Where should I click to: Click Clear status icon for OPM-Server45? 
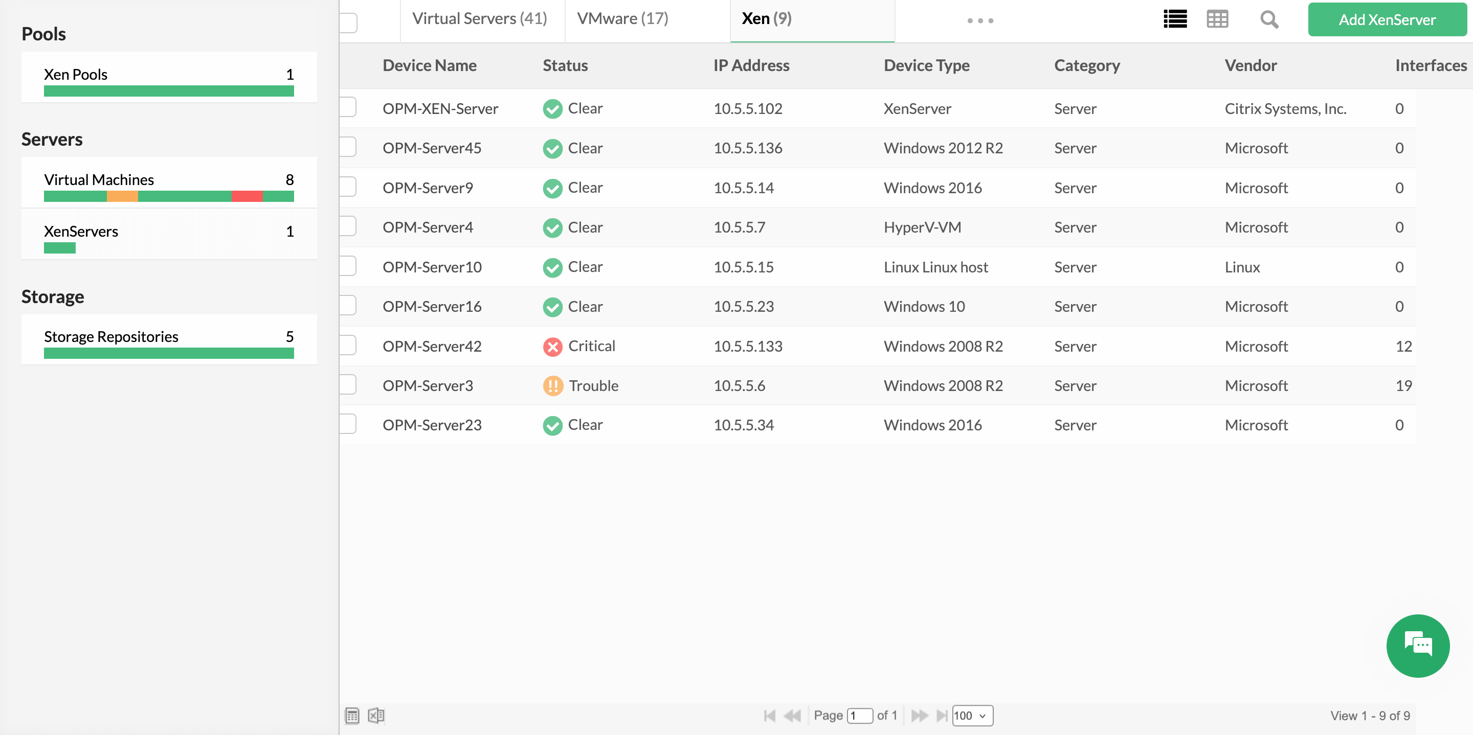click(x=552, y=149)
